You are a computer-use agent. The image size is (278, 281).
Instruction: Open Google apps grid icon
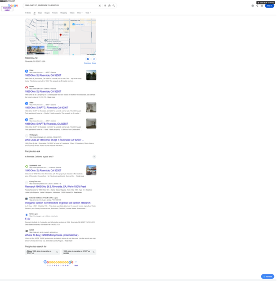(262, 6)
